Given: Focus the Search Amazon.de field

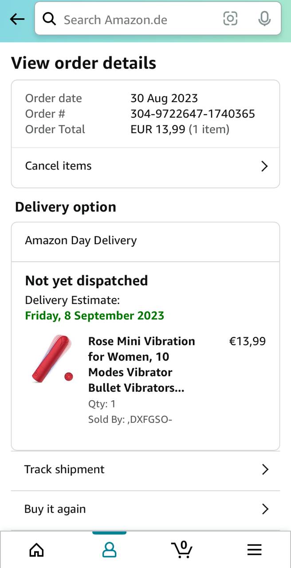Looking at the screenshot, I should 133,20.
